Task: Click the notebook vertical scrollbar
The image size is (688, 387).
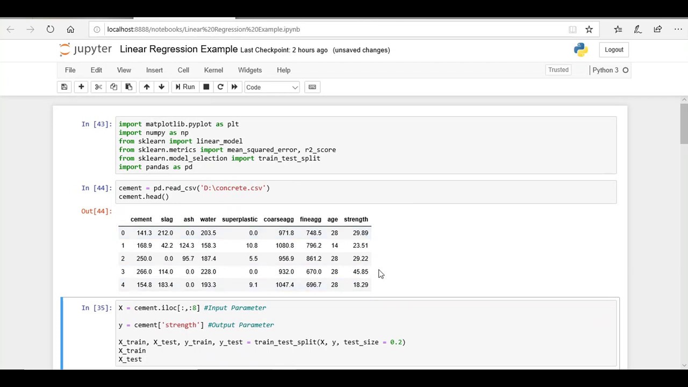Action: click(x=684, y=124)
